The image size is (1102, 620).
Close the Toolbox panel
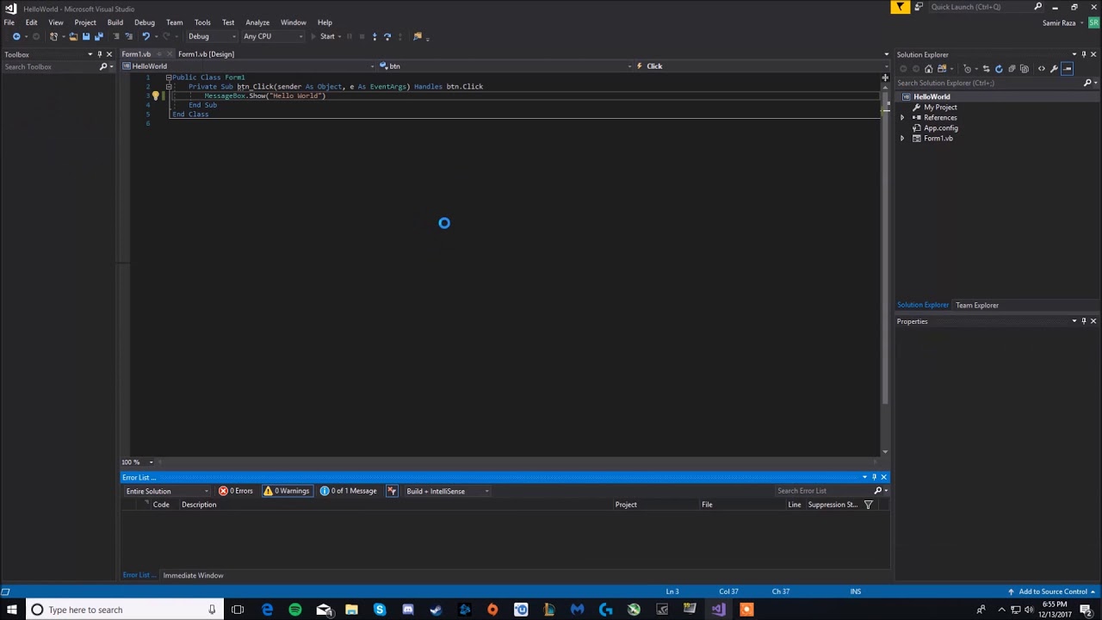(108, 54)
